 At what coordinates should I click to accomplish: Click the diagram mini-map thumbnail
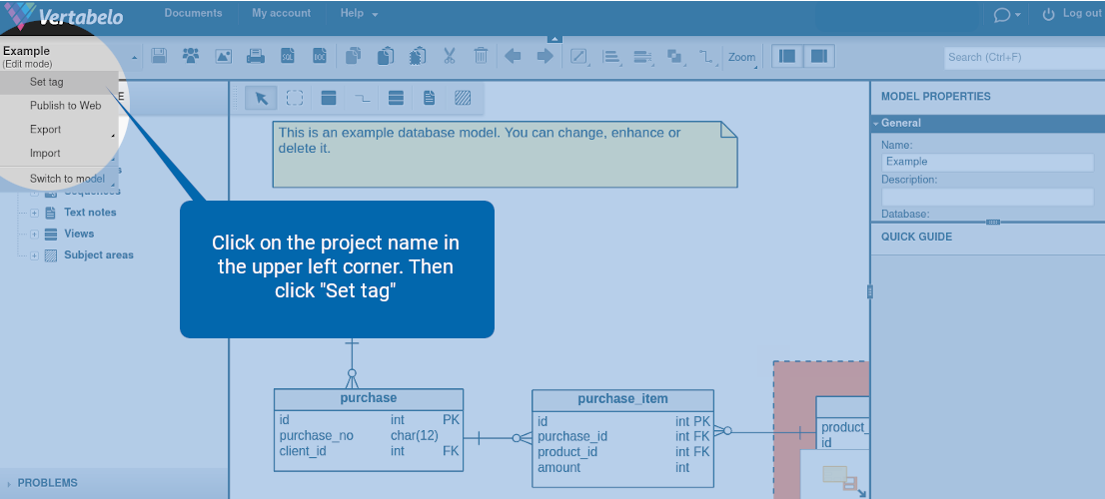coord(835,474)
